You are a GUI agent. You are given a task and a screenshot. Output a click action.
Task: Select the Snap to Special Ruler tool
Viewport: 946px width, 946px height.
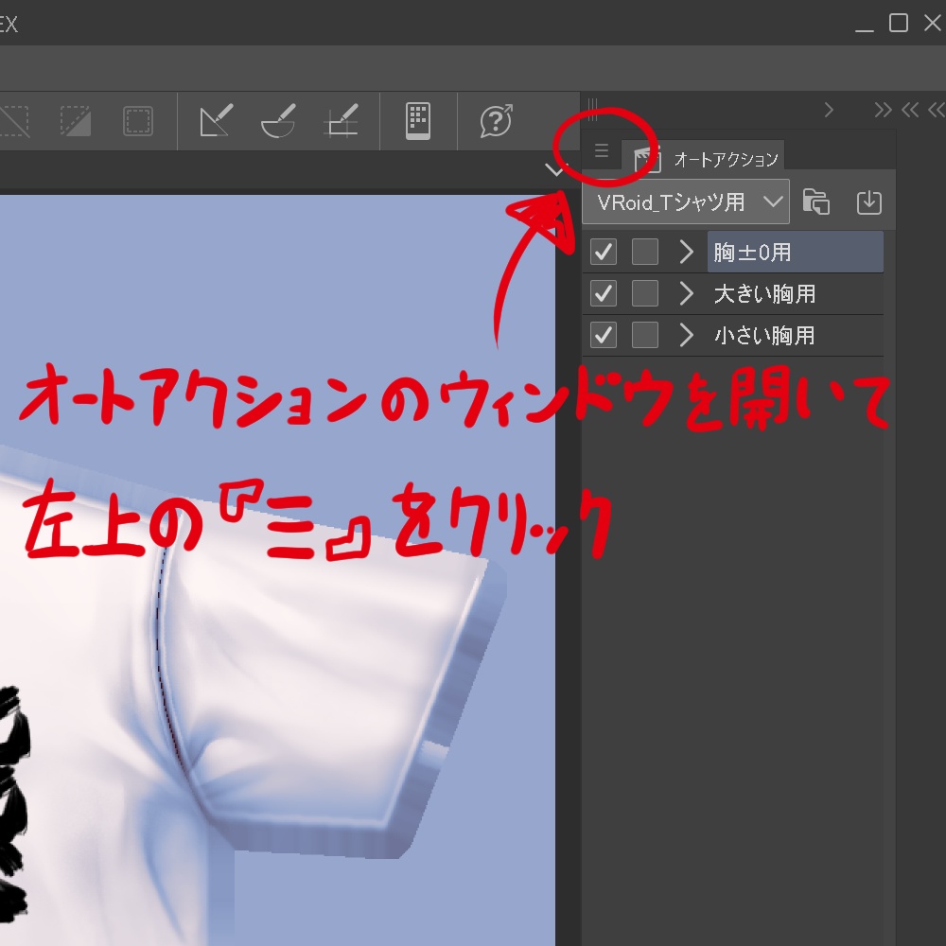[279, 121]
